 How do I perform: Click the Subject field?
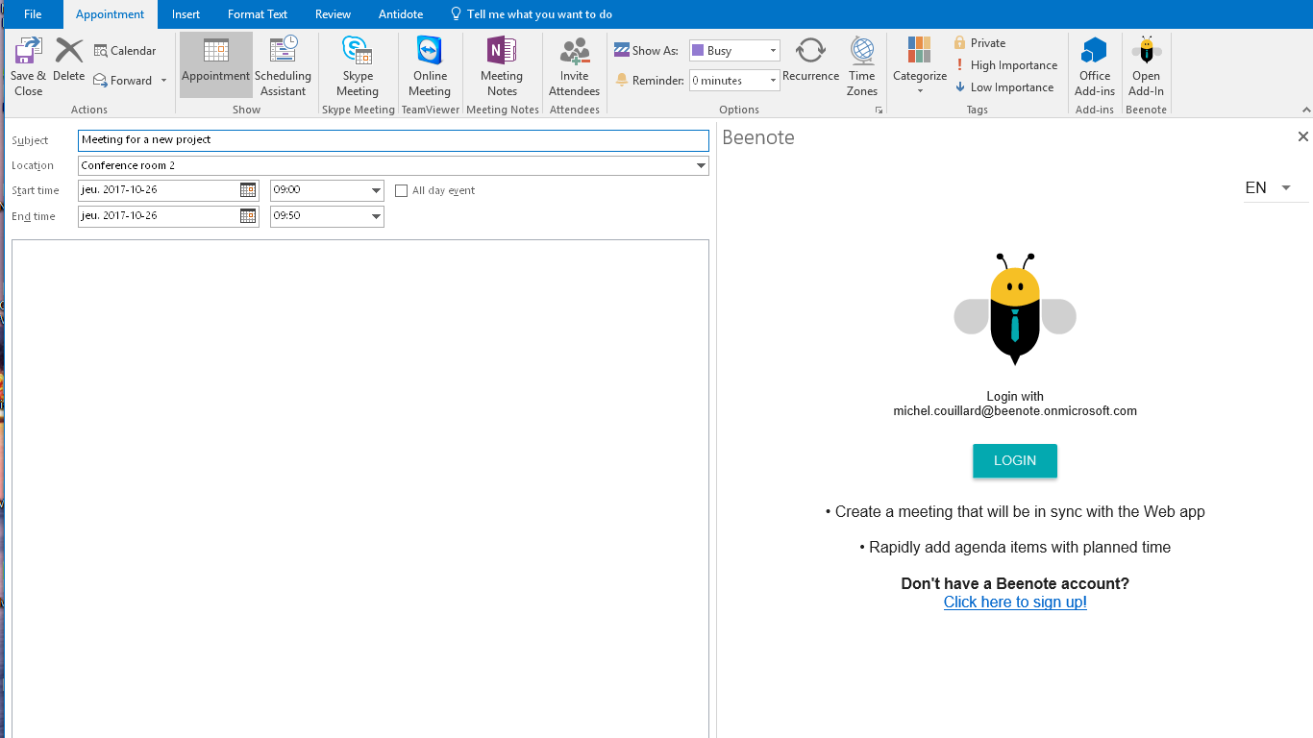(x=393, y=140)
